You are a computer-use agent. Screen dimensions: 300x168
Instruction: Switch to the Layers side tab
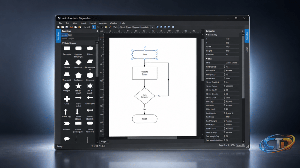click(247, 50)
